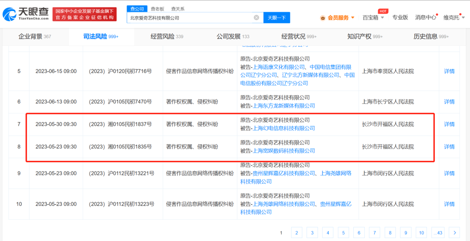Expand the 会员服务 dropdown
The image size is (470, 241).
(353, 18)
